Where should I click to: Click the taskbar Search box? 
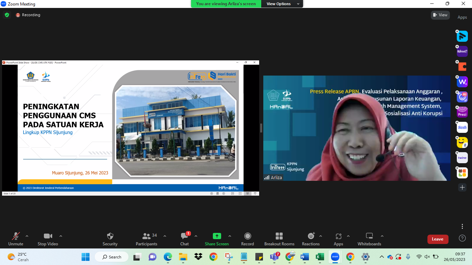click(111, 257)
